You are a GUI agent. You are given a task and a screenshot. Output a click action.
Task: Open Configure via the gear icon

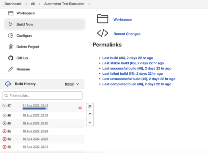pos(11,36)
